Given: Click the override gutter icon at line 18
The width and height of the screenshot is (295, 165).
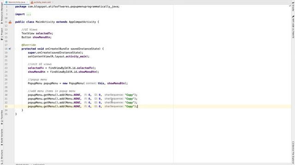Looking at the screenshot, I should pos(10,49).
